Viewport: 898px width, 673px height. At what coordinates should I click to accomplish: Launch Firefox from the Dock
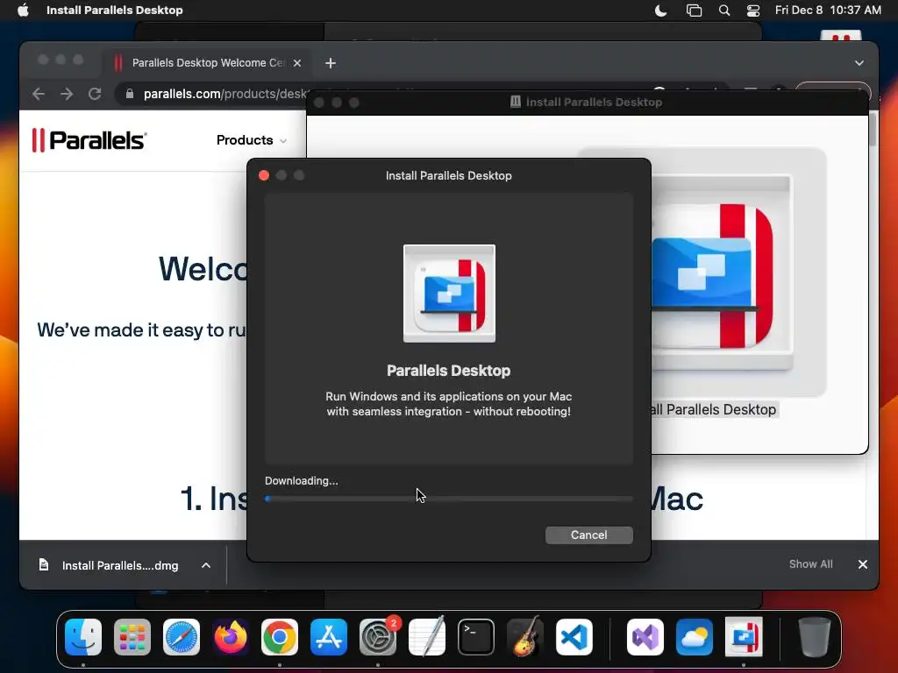coord(231,637)
